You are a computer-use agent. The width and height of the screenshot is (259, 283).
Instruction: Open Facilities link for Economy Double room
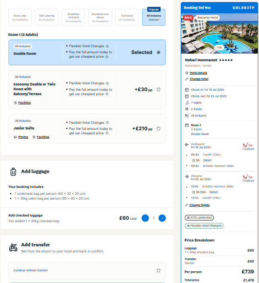pyautogui.click(x=24, y=103)
